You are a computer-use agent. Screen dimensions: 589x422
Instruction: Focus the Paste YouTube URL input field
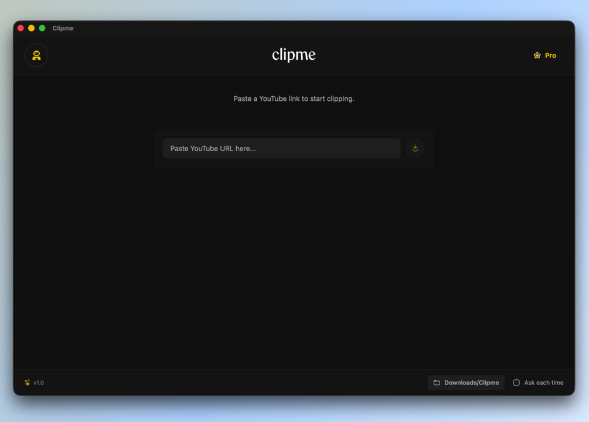coord(282,148)
